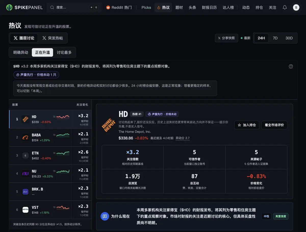Select the 7D time range
This screenshot has width=306, height=232.
tap(275, 38)
